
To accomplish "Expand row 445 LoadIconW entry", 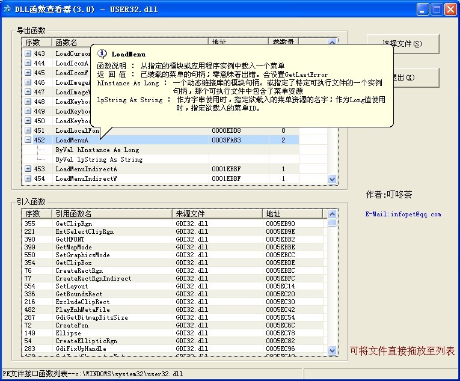I will 28,73.
